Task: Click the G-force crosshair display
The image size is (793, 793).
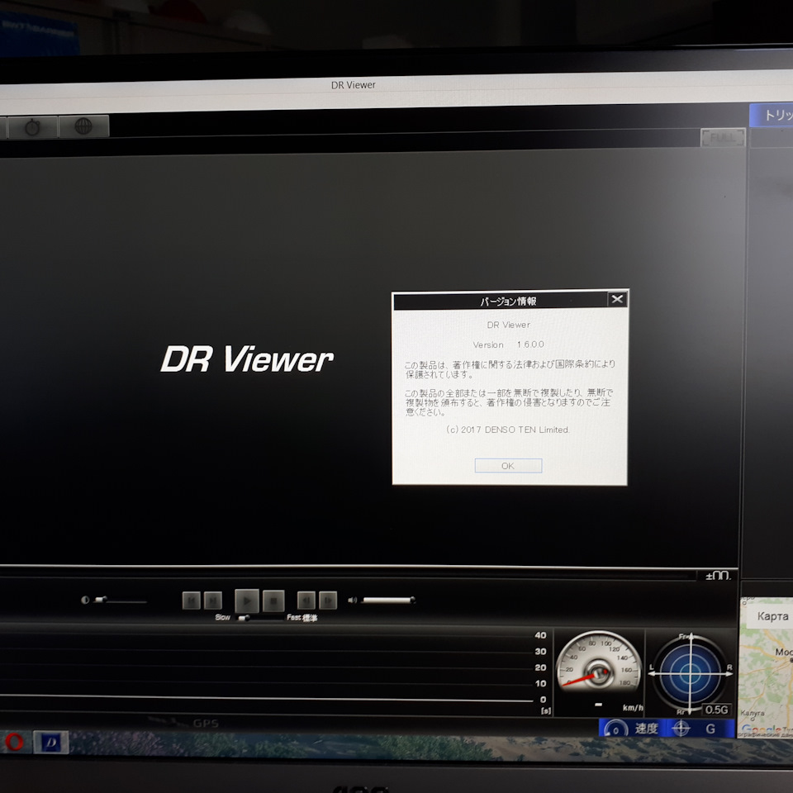Action: 690,672
